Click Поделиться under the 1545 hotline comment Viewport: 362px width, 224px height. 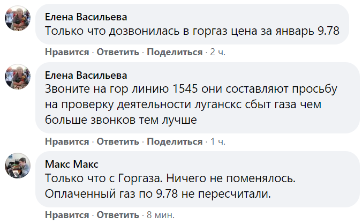(175, 141)
